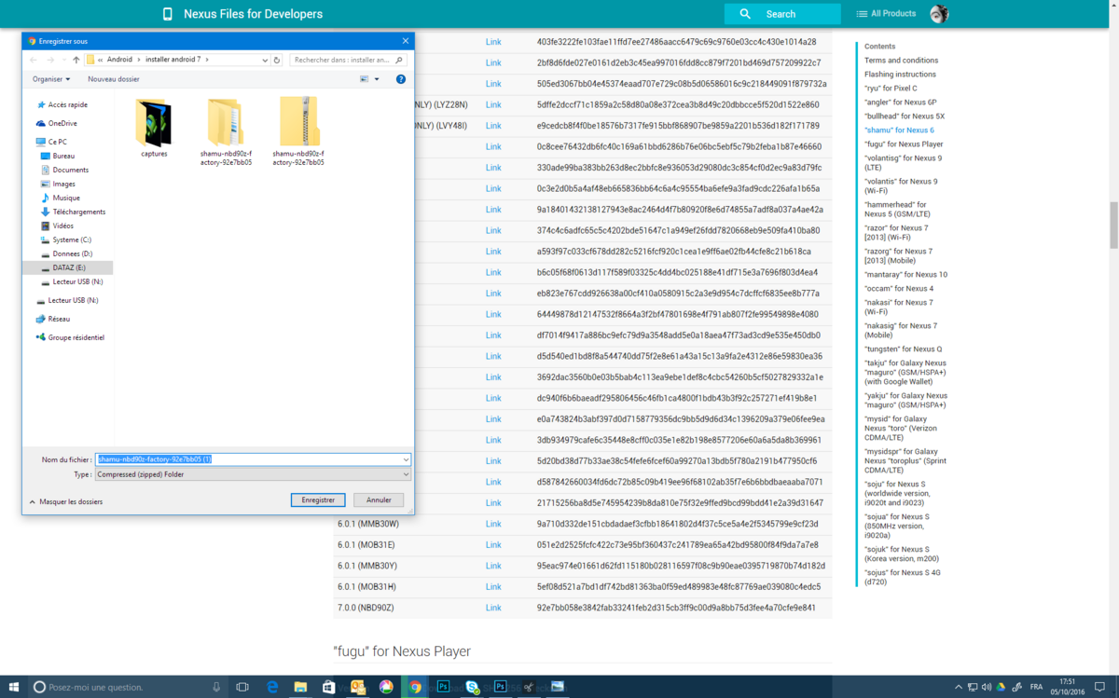The height and width of the screenshot is (698, 1119).
Task: Click the Annuler button
Action: click(379, 500)
